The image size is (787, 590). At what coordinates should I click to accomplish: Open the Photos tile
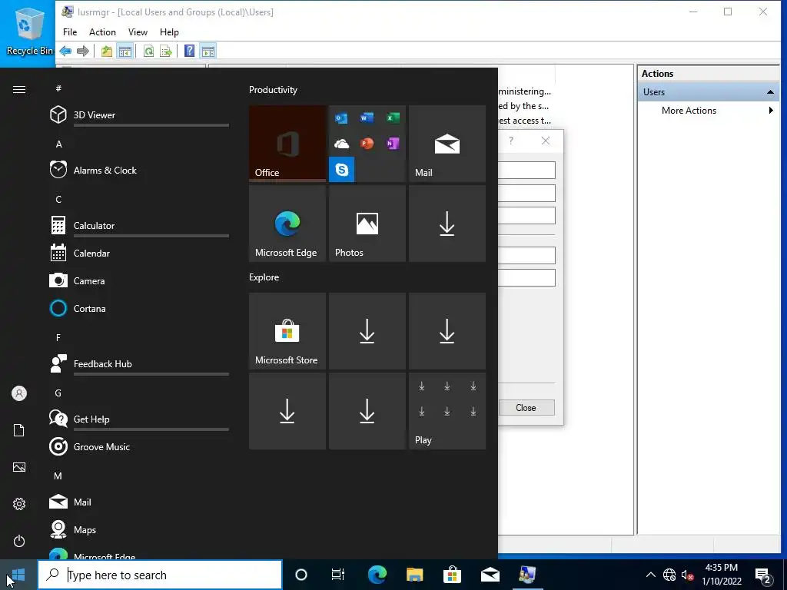(367, 224)
